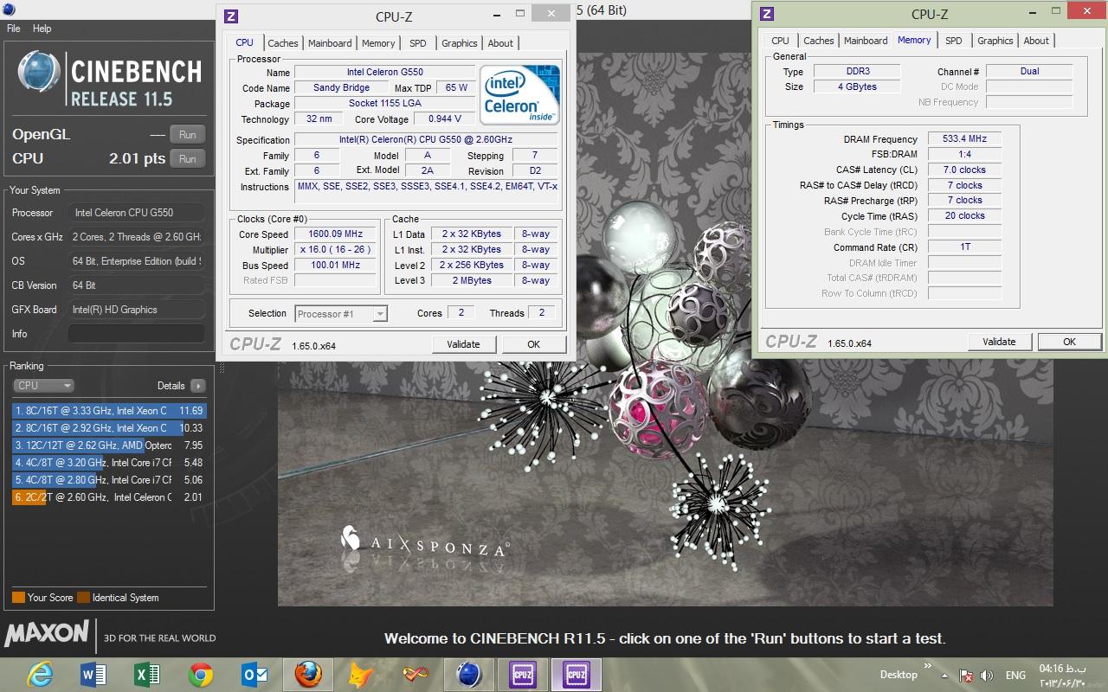This screenshot has width=1108, height=692.
Task: Click the CPU-Z logo in the left window title bar
Action: click(x=230, y=16)
